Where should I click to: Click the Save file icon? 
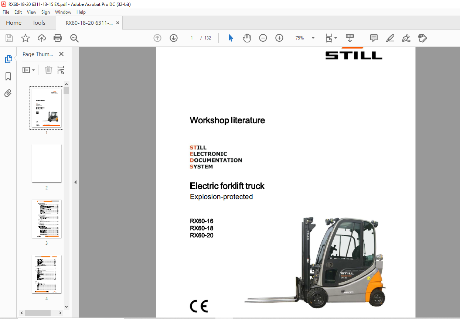pyautogui.click(x=9, y=38)
